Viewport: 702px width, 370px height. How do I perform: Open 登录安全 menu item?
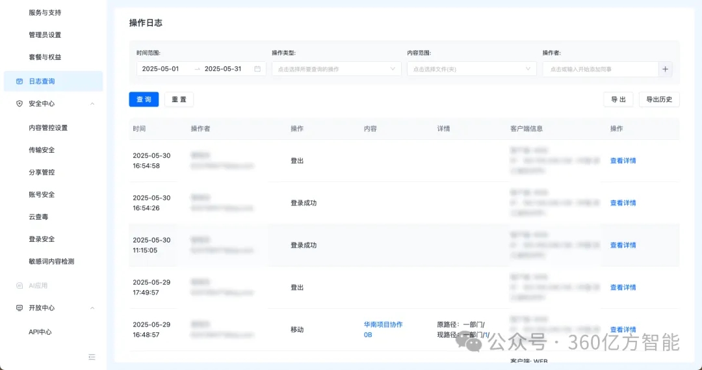(x=42, y=239)
